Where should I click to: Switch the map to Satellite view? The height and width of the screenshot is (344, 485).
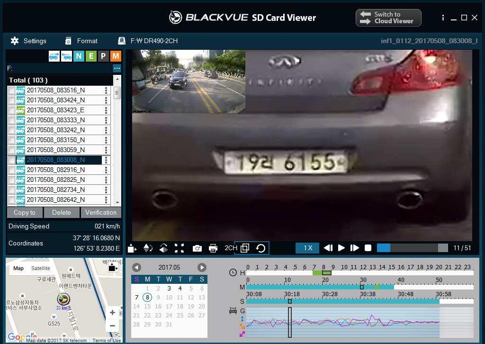[x=41, y=268]
